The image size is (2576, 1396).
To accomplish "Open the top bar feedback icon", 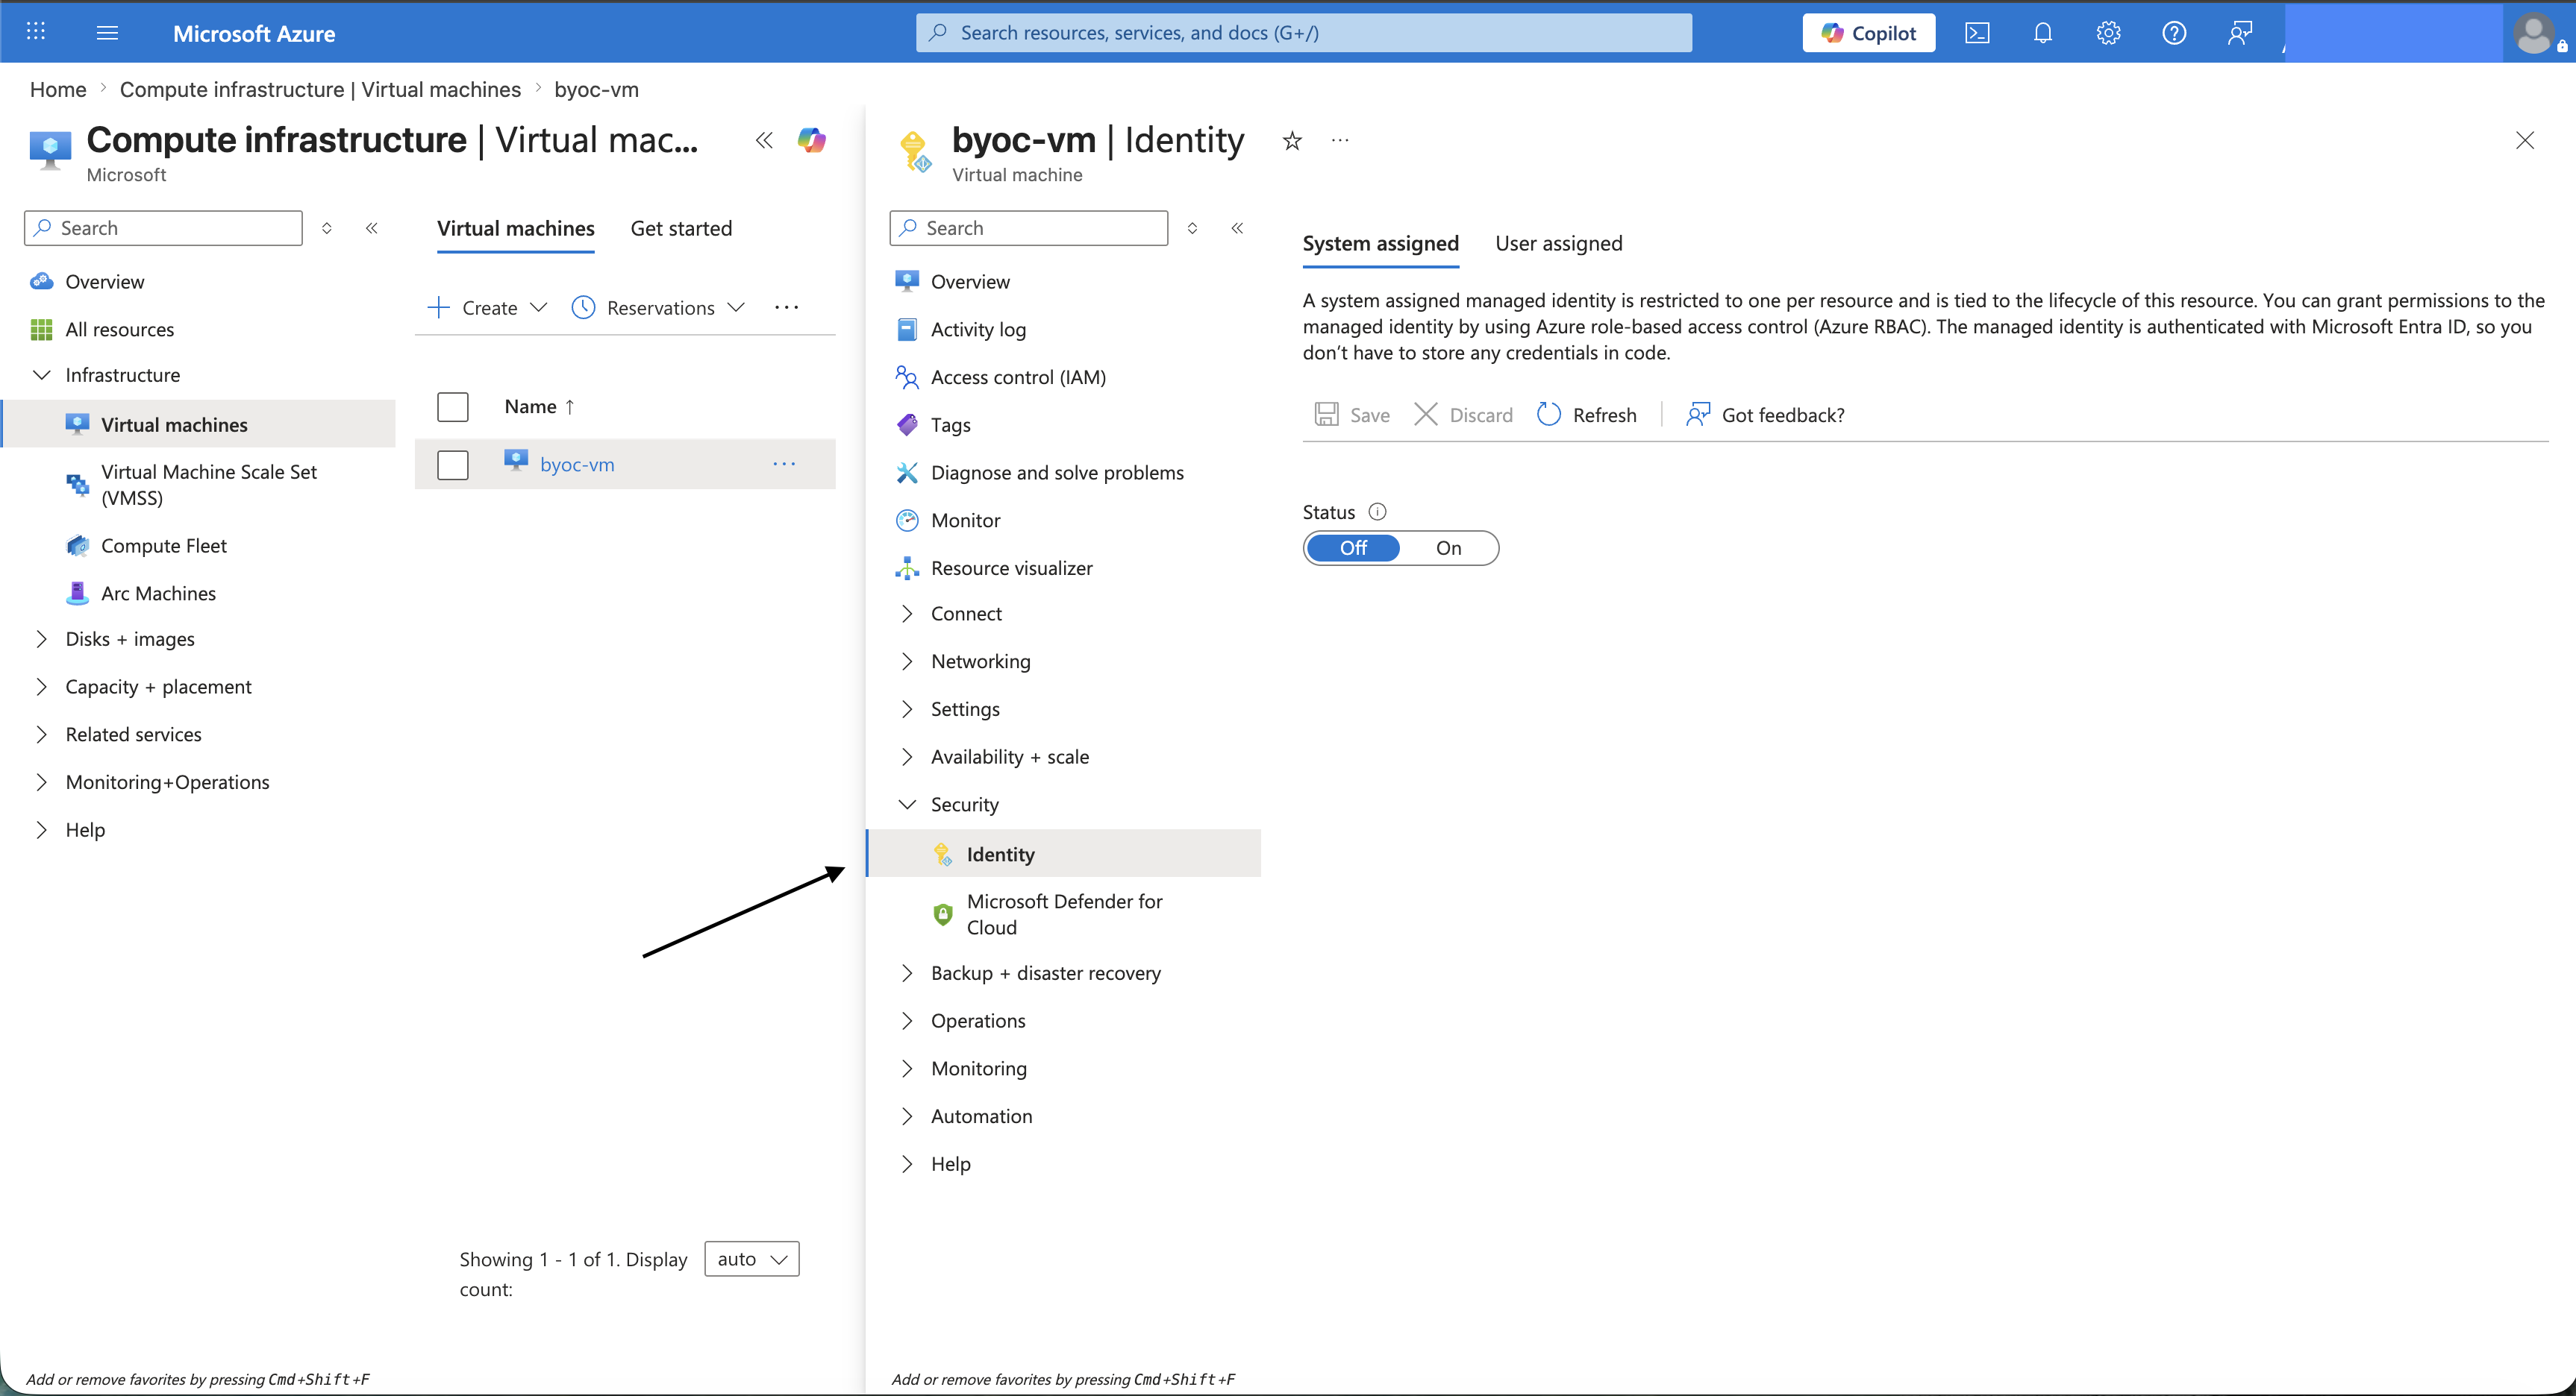I will [x=2240, y=33].
